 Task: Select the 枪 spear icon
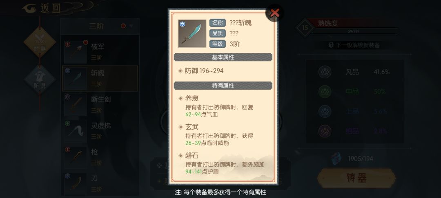(x=76, y=157)
